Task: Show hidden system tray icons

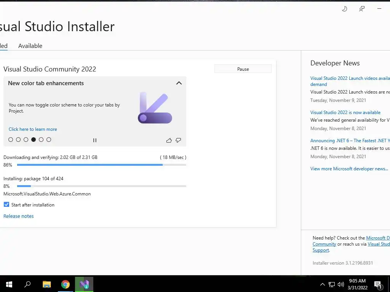Action: 322,284
